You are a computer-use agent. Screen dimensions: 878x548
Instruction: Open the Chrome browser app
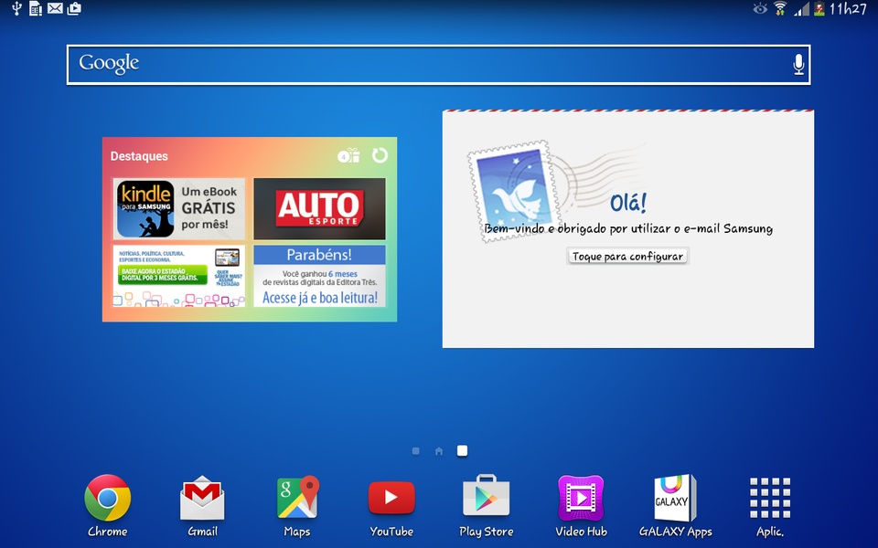[x=108, y=499]
